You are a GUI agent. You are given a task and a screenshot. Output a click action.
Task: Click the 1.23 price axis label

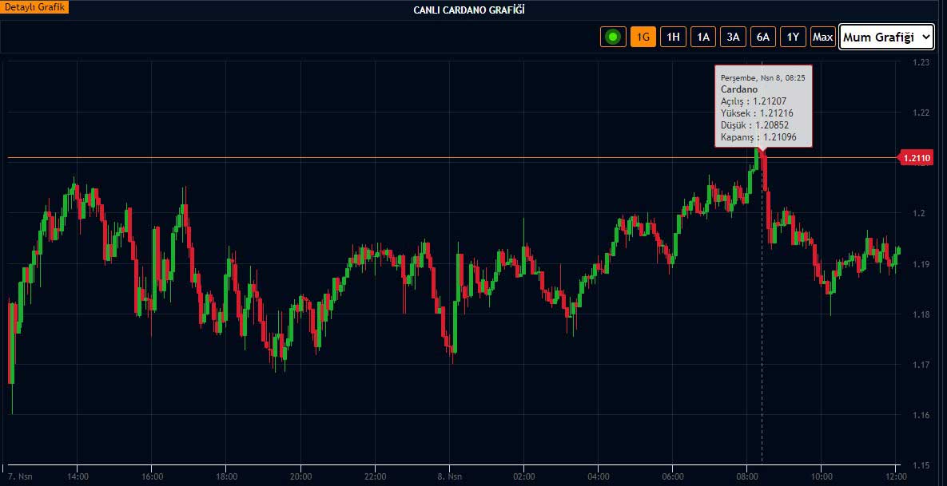921,62
